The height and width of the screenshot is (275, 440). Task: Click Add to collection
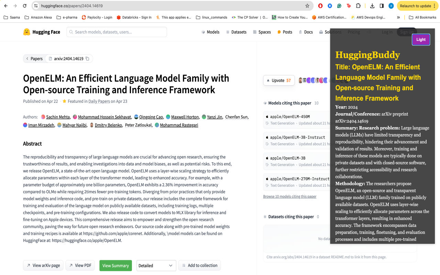pyautogui.click(x=199, y=265)
